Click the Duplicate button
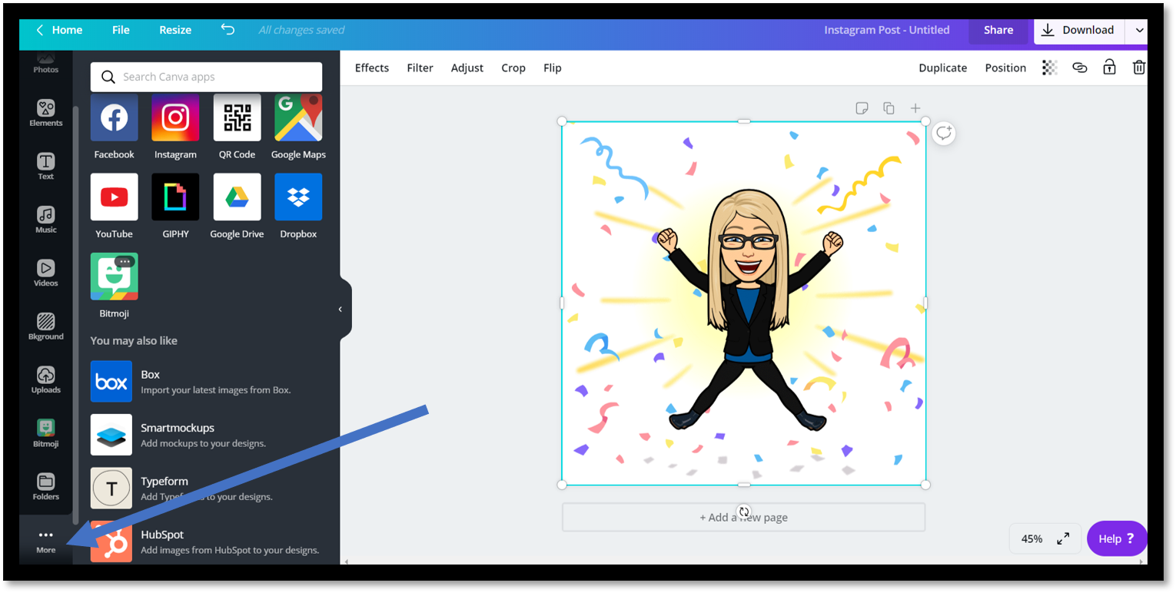 click(x=942, y=68)
